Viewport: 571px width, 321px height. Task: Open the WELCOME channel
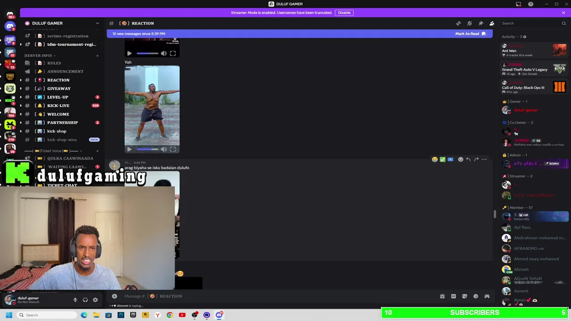click(x=62, y=114)
